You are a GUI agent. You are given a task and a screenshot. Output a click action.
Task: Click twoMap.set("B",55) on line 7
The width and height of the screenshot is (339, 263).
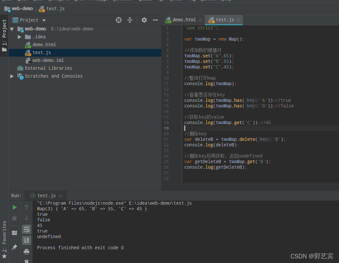209,62
